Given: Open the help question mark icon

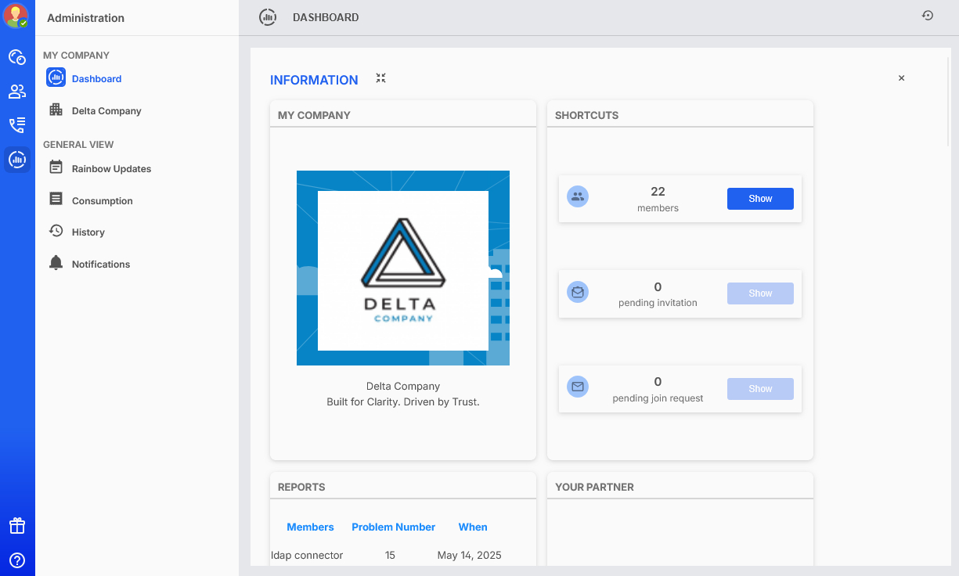Looking at the screenshot, I should click(x=17, y=560).
